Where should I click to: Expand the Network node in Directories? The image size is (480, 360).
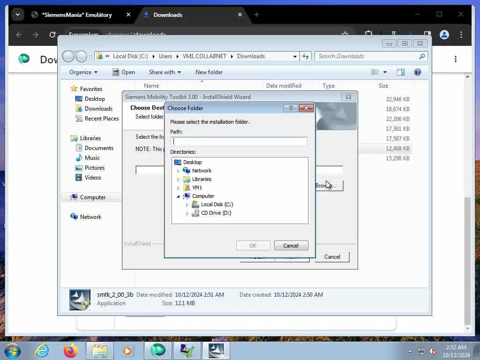coord(178,171)
